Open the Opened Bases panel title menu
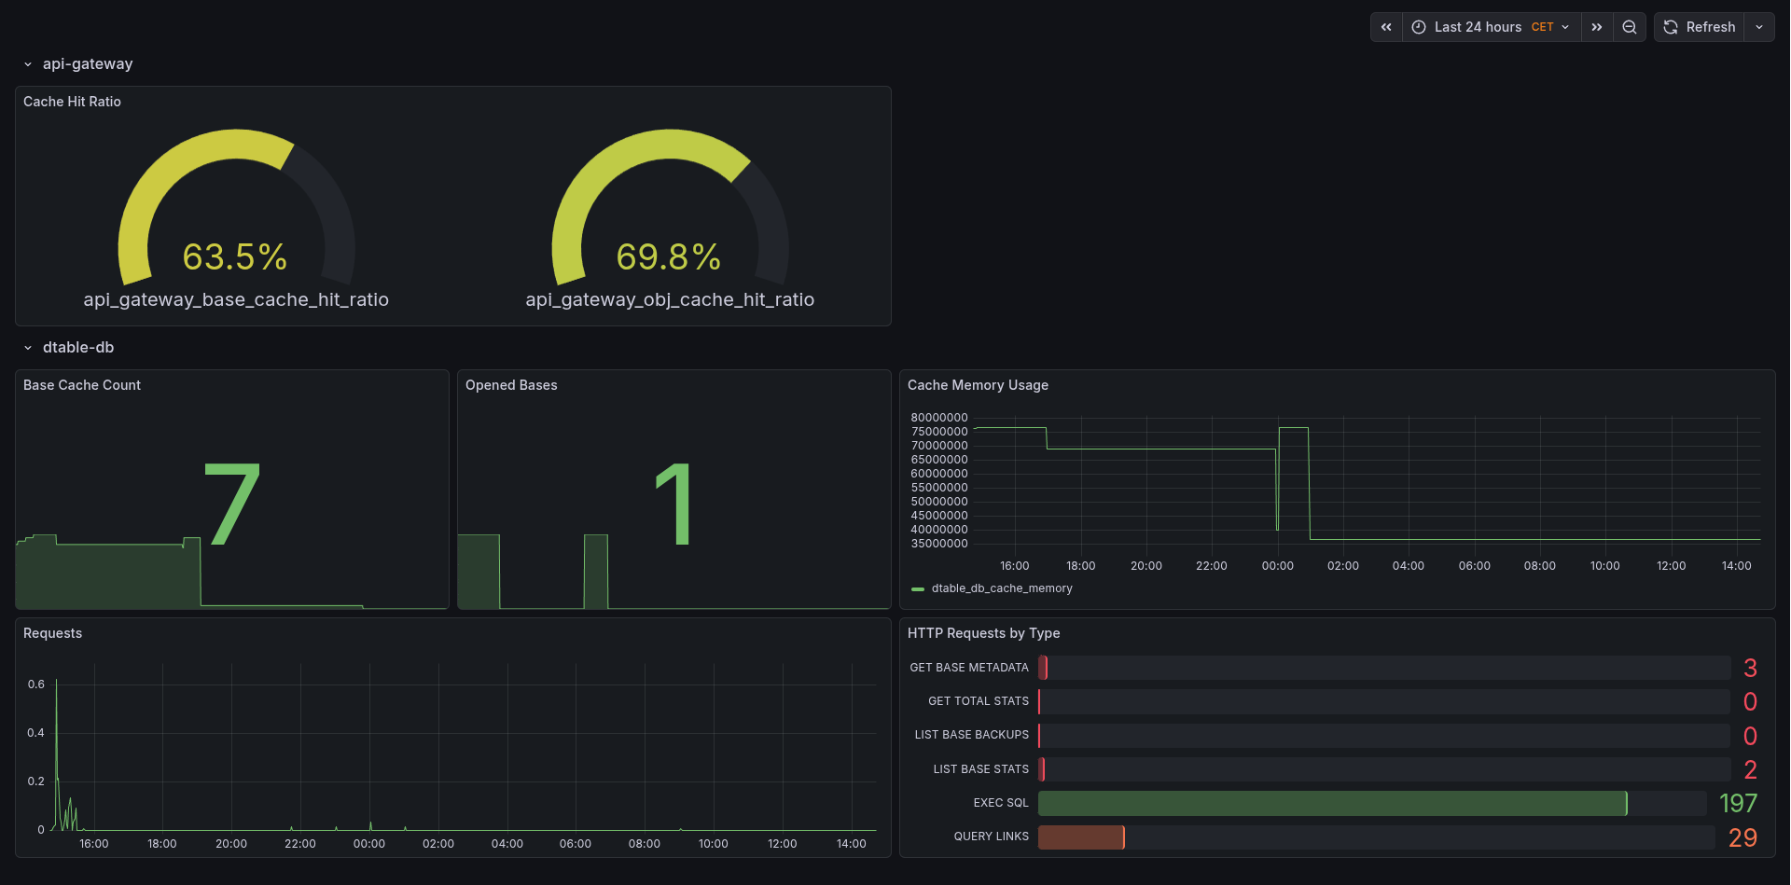The height and width of the screenshot is (885, 1791). coord(511,384)
